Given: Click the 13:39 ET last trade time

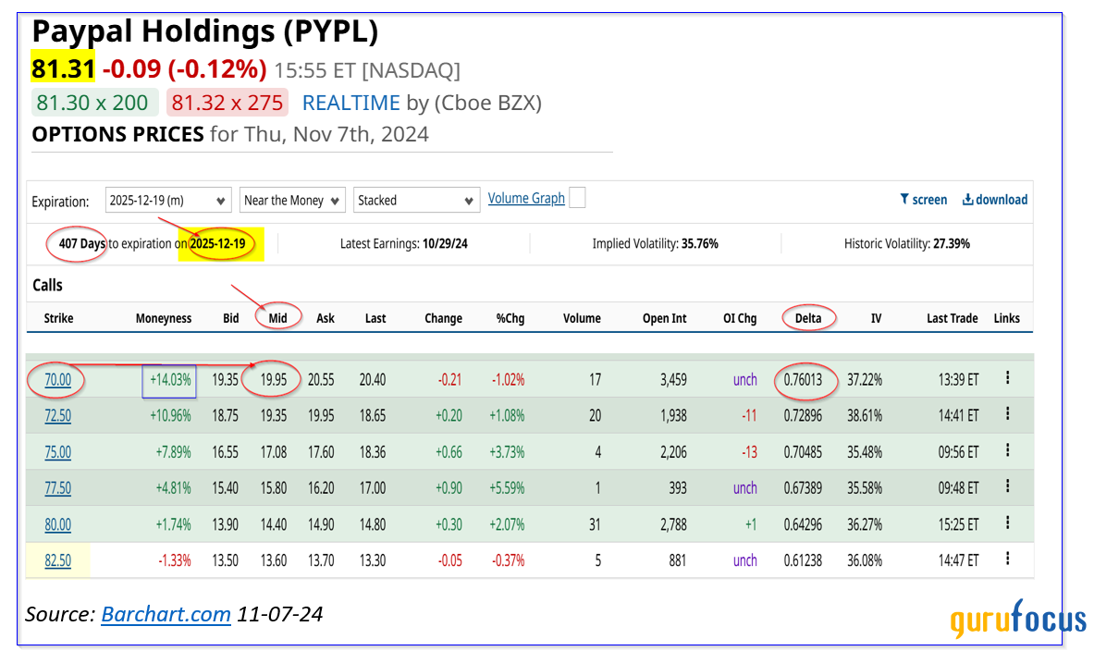Looking at the screenshot, I should click(x=959, y=379).
